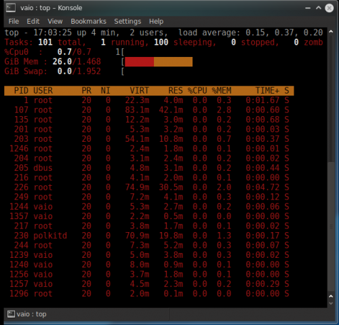Click the red portion of memory usage bar
Image resolution: width=339 pixels, height=325 pixels.
tap(139, 62)
